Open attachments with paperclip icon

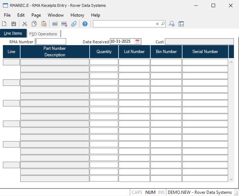pos(74,24)
